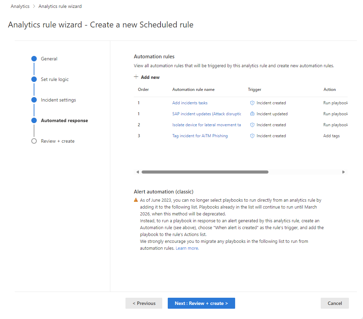
Task: Select the Review + create step circle
Action: [x=34, y=141]
